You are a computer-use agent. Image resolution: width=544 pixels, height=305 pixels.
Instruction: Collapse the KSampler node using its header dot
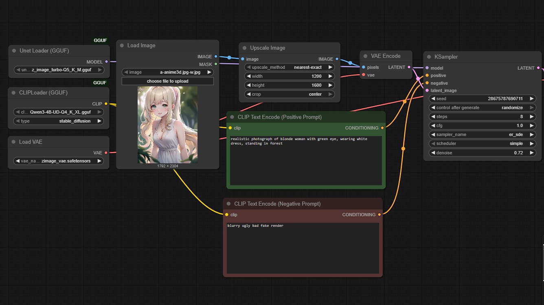428,57
